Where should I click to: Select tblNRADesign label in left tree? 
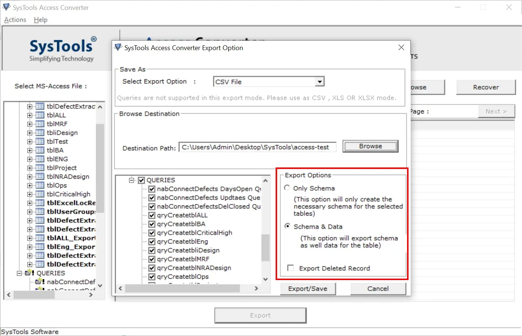click(x=68, y=177)
